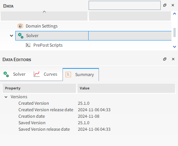Click the Solver gears icon in Data tree
The width and height of the screenshot is (178, 146).
click(x=21, y=36)
